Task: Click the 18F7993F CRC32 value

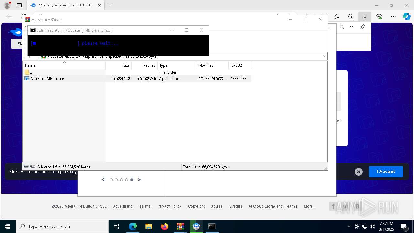Action: (x=238, y=79)
